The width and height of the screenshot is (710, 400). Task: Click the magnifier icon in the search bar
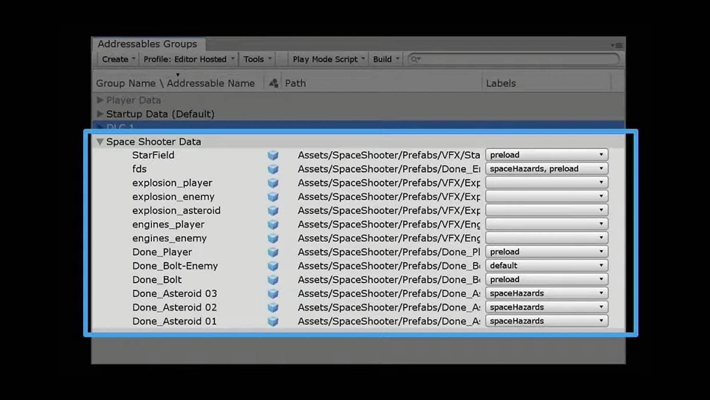point(414,59)
